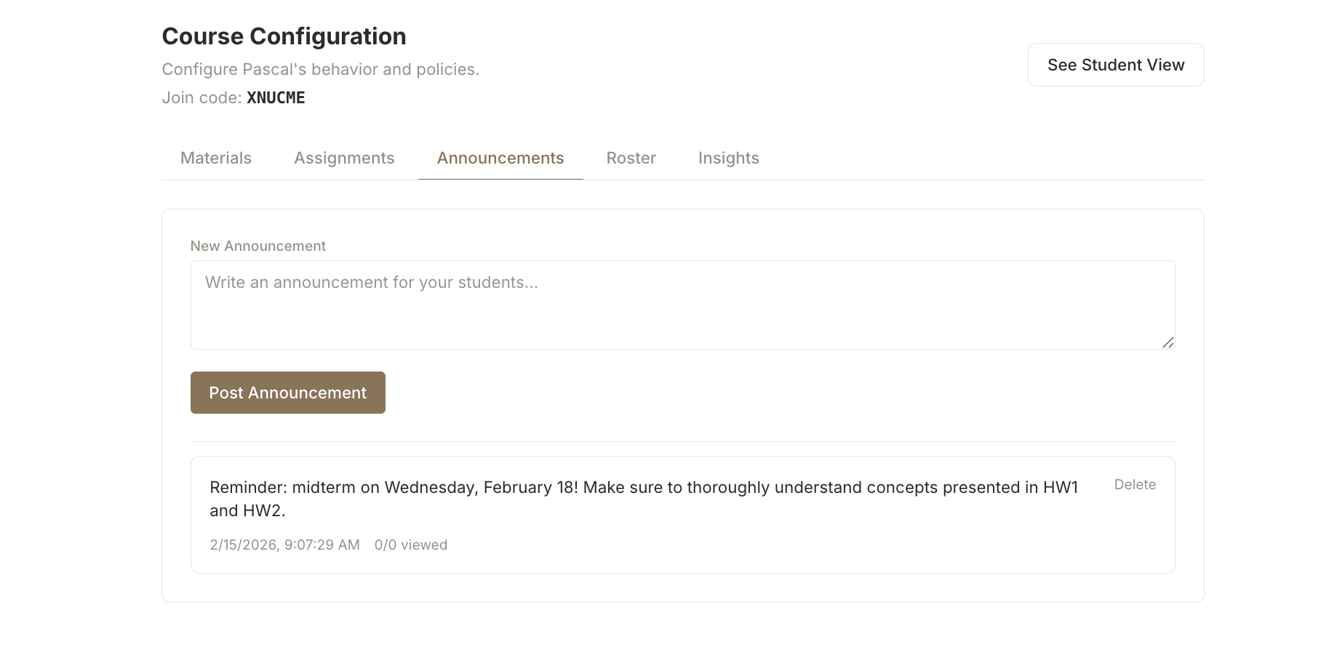Click the divider below Post Announcement button
The height and width of the screenshot is (650, 1337).
click(682, 441)
